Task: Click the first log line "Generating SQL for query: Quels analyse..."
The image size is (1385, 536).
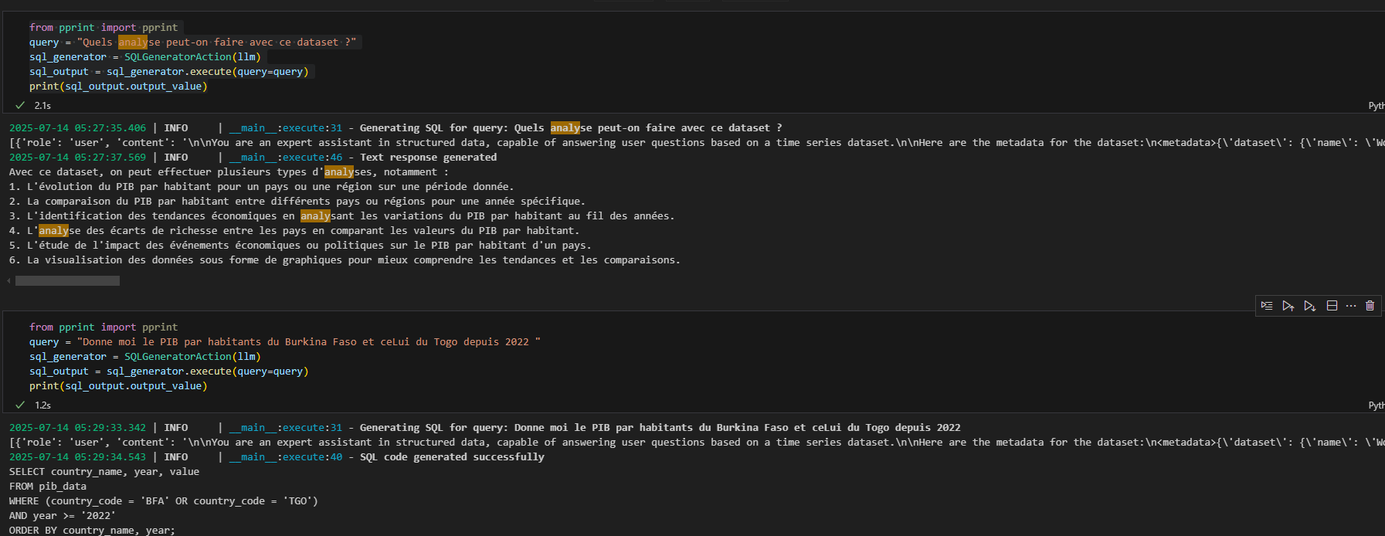Action: 571,128
